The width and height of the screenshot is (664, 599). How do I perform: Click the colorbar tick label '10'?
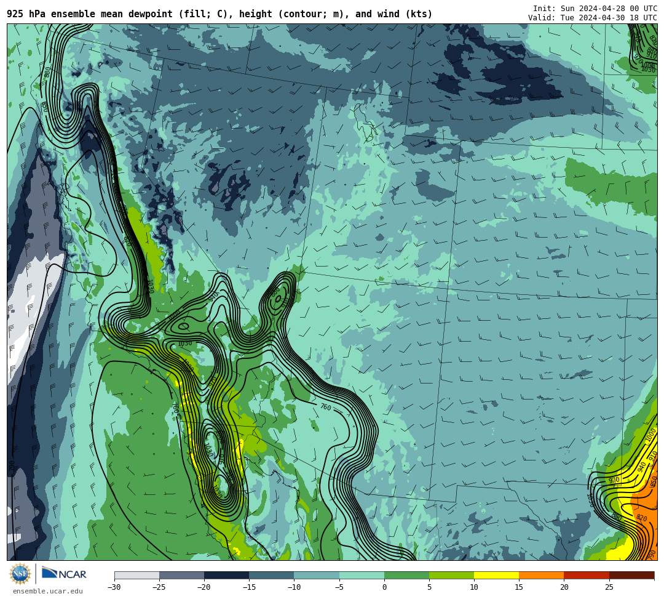click(474, 587)
